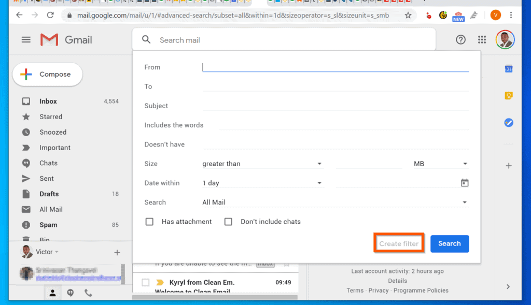Open the Spam folder
The image size is (531, 305).
point(48,225)
